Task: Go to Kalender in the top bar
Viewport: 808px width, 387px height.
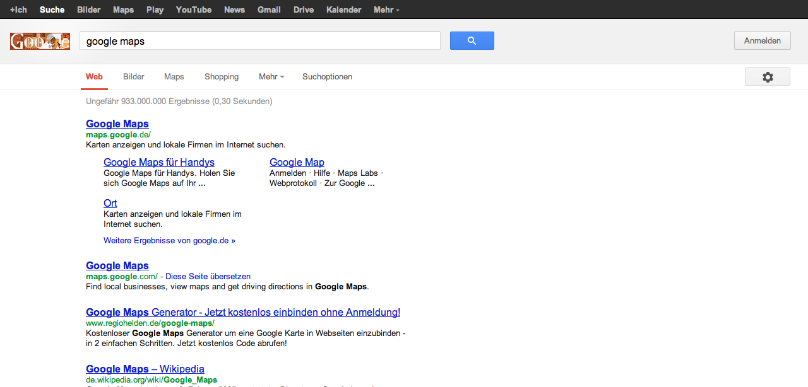Action: [344, 9]
